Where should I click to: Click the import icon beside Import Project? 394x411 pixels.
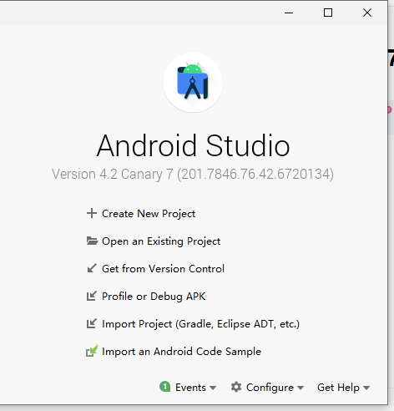click(x=92, y=323)
